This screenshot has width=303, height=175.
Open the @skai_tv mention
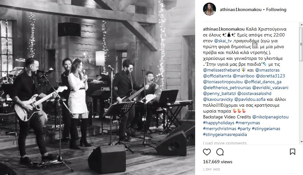click(x=223, y=41)
